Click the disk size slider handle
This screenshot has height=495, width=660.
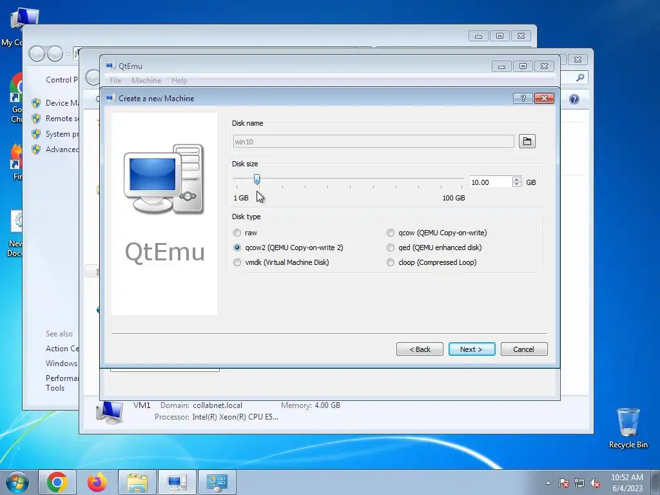(257, 180)
